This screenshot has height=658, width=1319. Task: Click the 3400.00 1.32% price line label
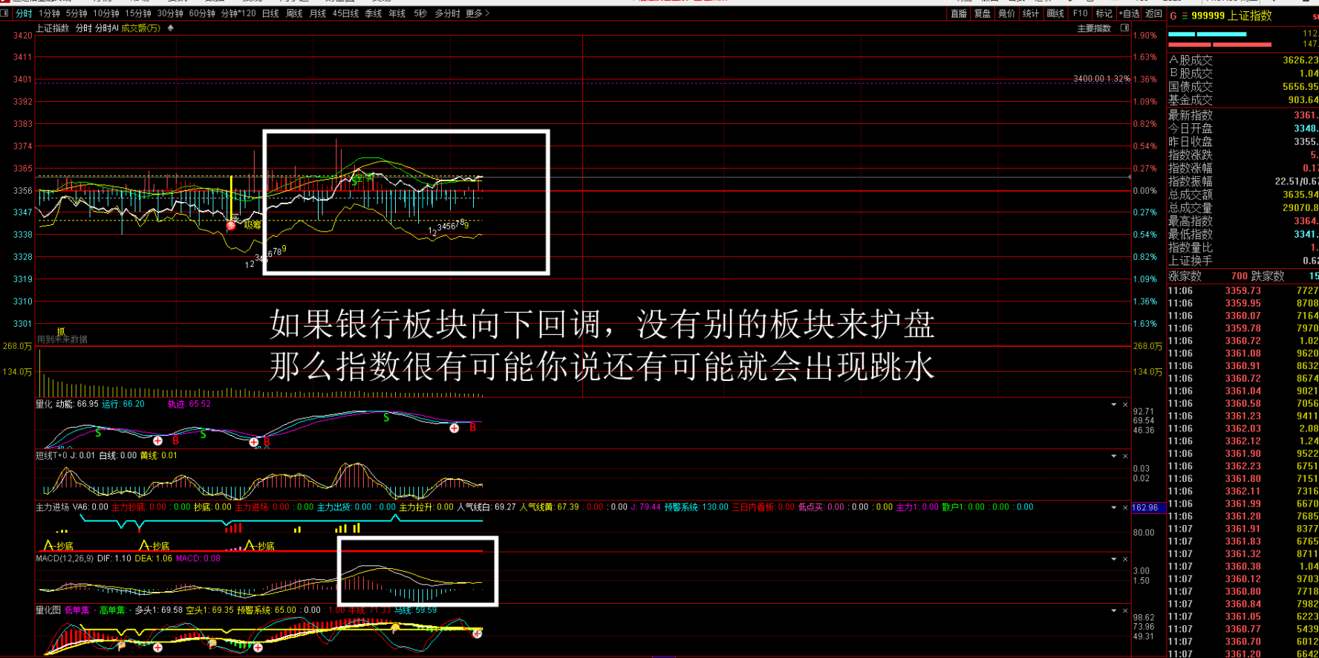pyautogui.click(x=1101, y=79)
